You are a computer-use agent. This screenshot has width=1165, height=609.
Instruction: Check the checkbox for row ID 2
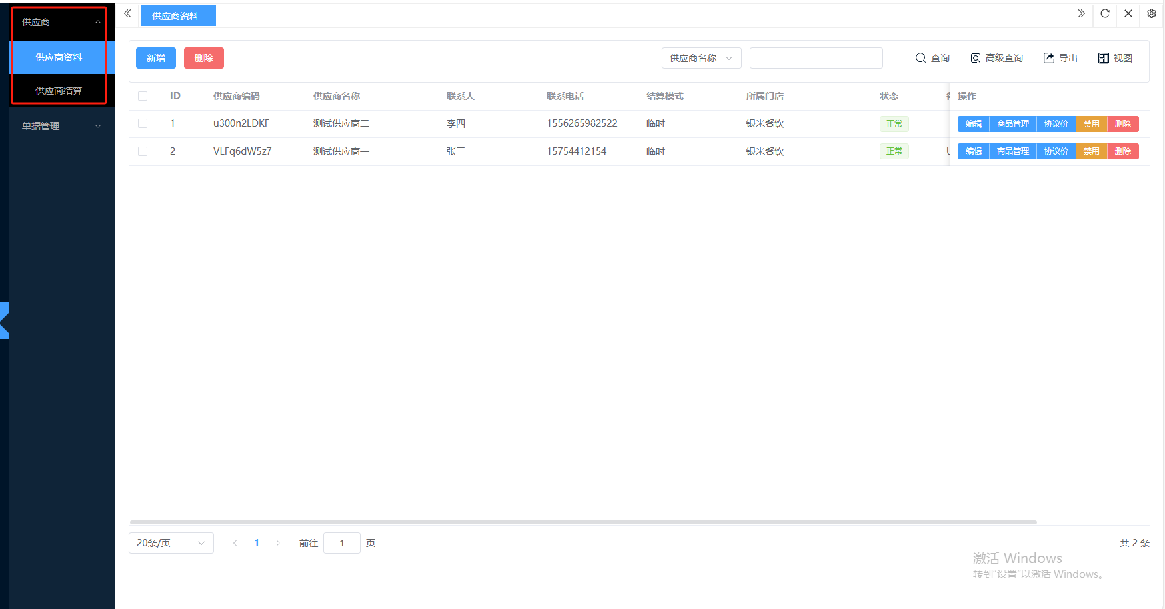tap(143, 151)
